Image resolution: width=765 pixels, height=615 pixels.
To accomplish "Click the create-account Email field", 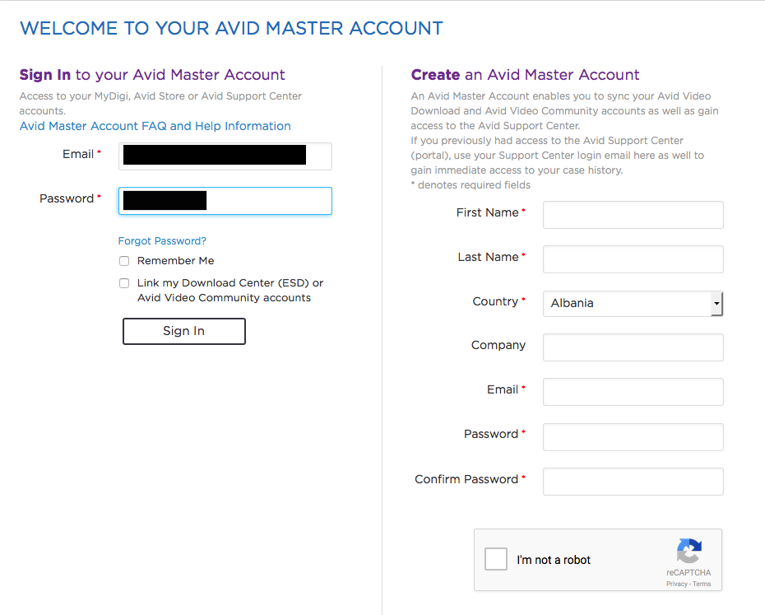I will [x=633, y=392].
